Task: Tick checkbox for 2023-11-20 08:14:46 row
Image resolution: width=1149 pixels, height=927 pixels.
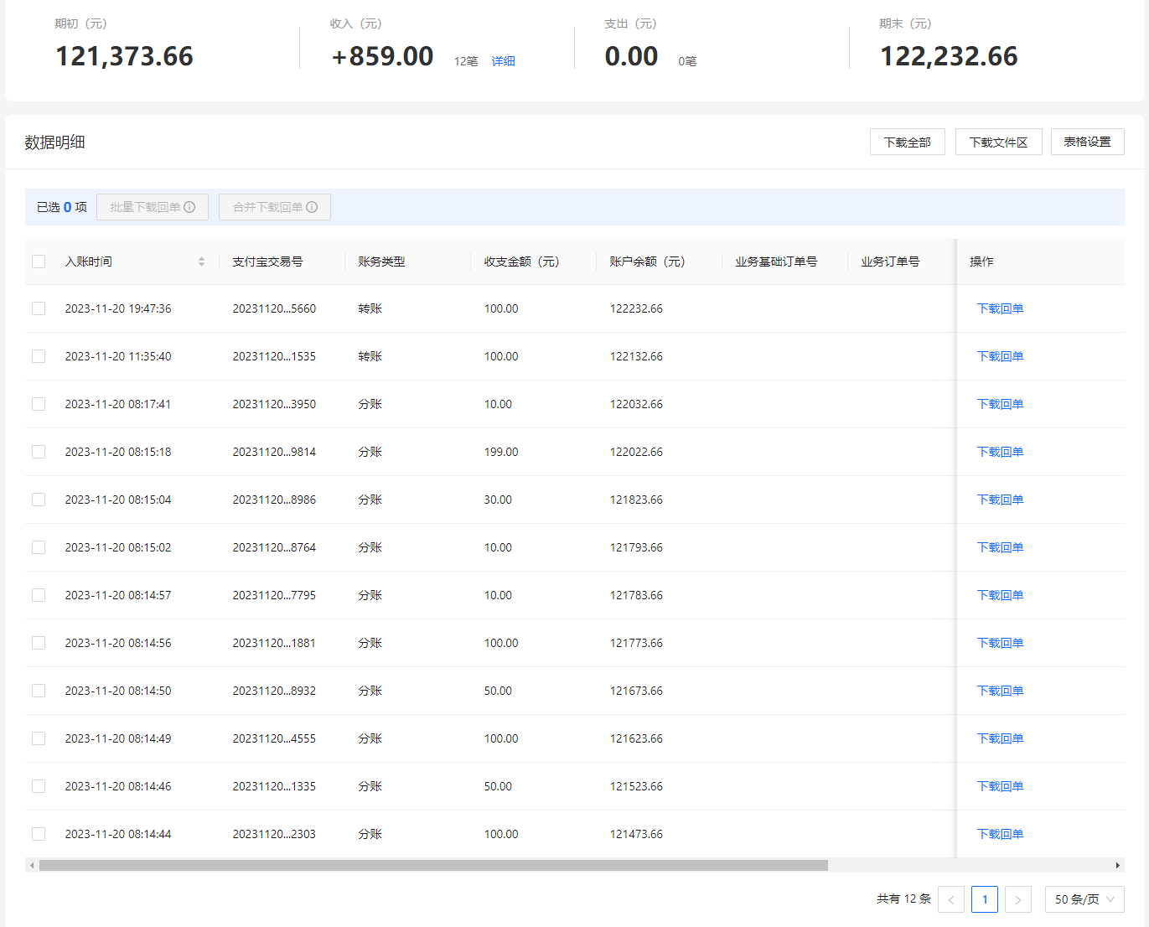Action: [39, 786]
